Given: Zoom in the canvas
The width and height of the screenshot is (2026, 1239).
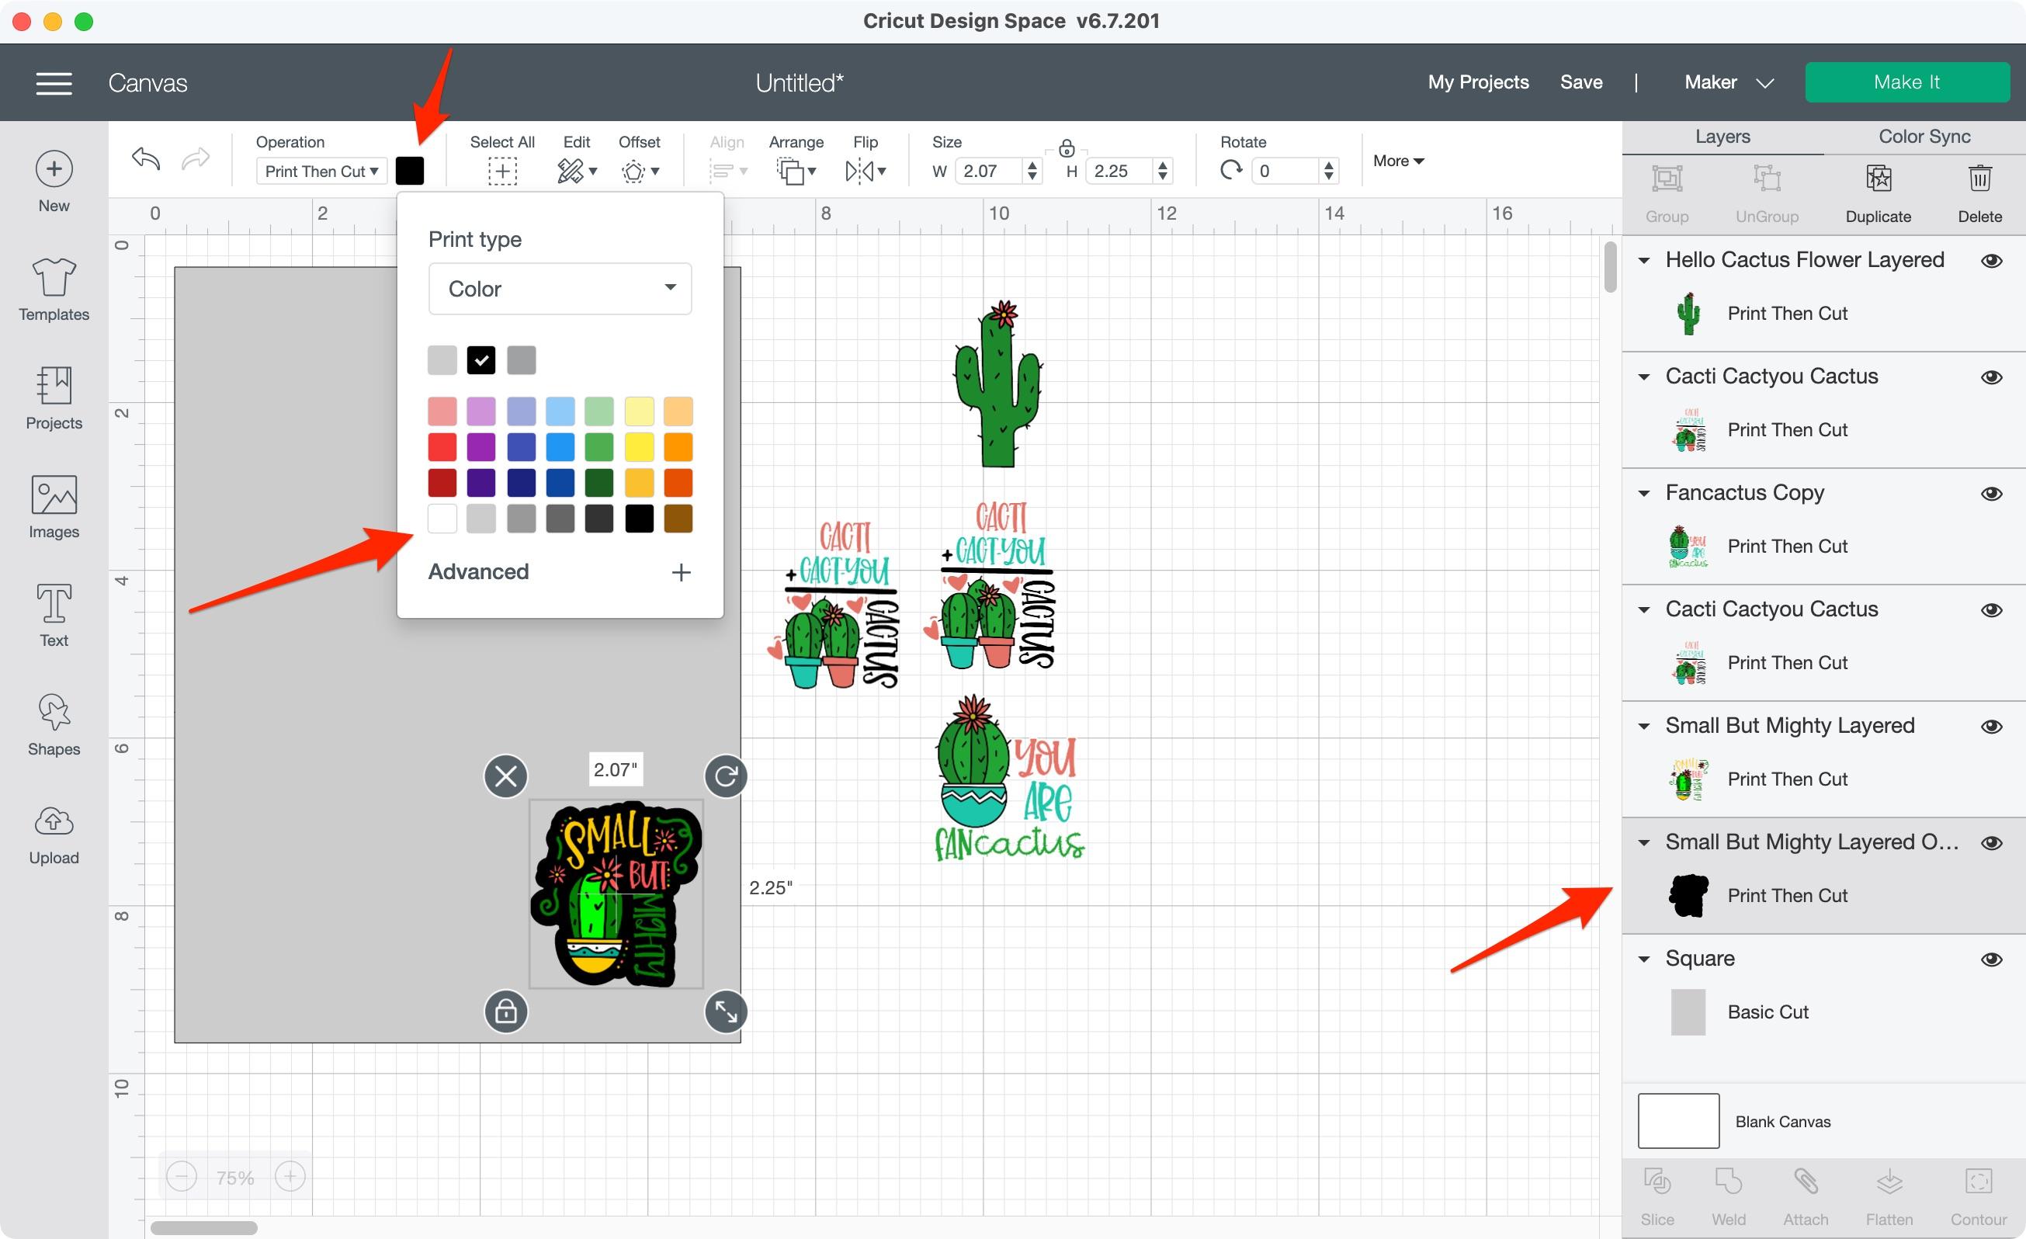Looking at the screenshot, I should click(x=290, y=1177).
